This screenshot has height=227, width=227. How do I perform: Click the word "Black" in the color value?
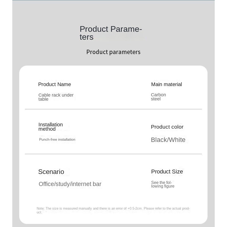pyautogui.click(x=159, y=140)
